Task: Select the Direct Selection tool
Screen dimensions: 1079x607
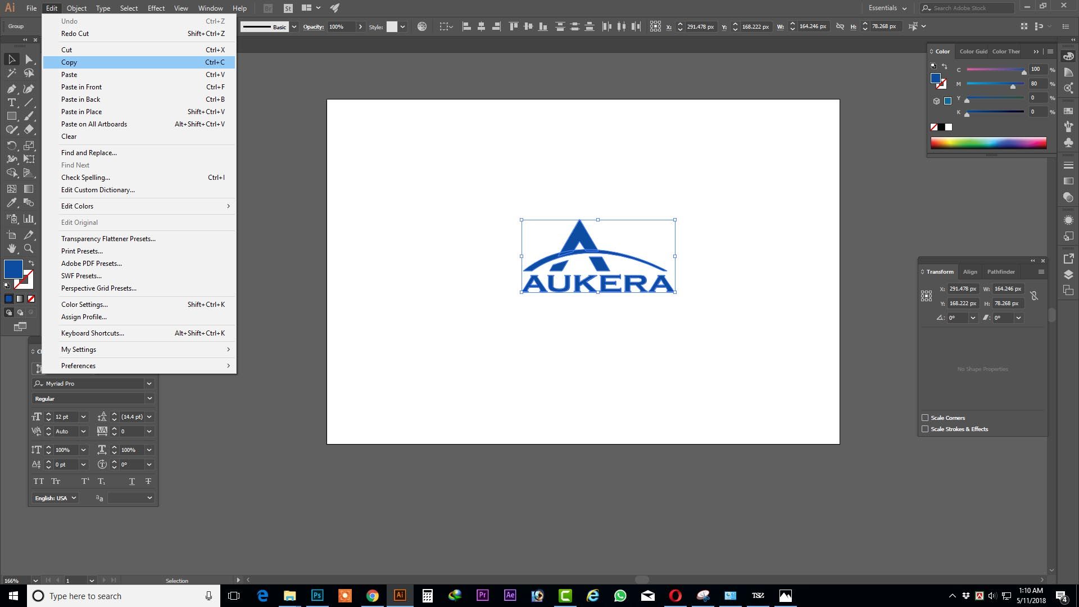Action: point(29,59)
